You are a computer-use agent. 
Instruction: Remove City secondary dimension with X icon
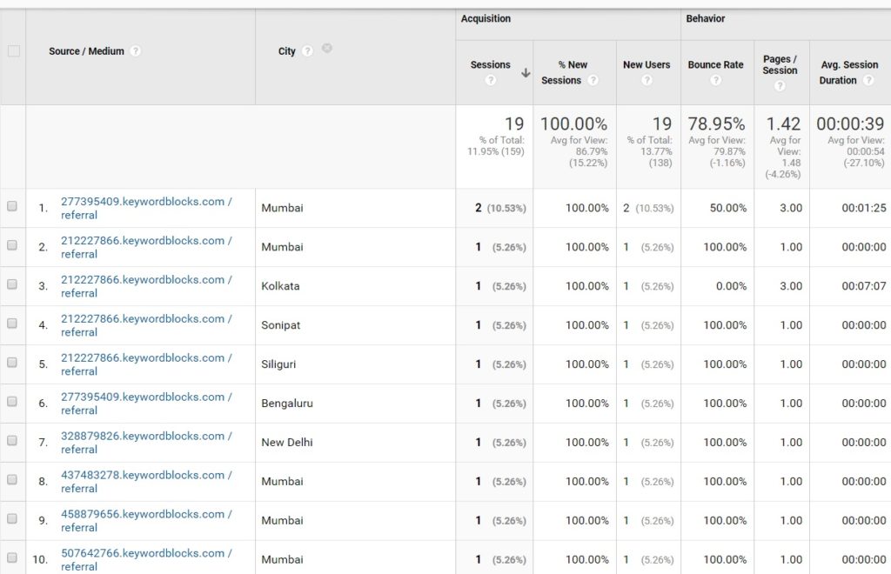pyautogui.click(x=327, y=48)
